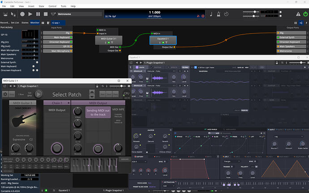Click the lock icon in MIDI Guitar window toolbar
The image size is (309, 193).
97,86
